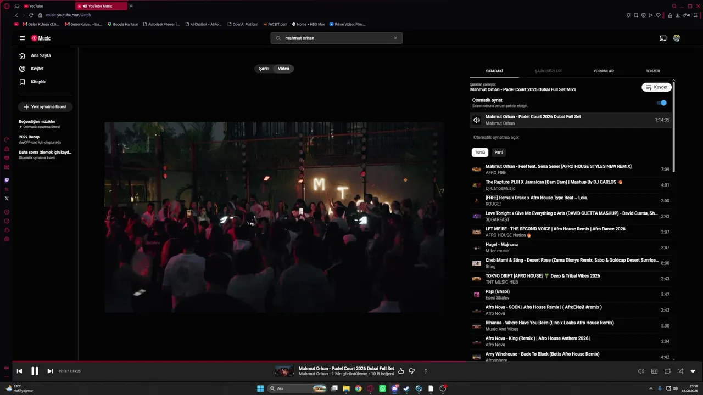Select the playing Padel Court 2026 queue row
The width and height of the screenshot is (703, 395).
[571, 120]
